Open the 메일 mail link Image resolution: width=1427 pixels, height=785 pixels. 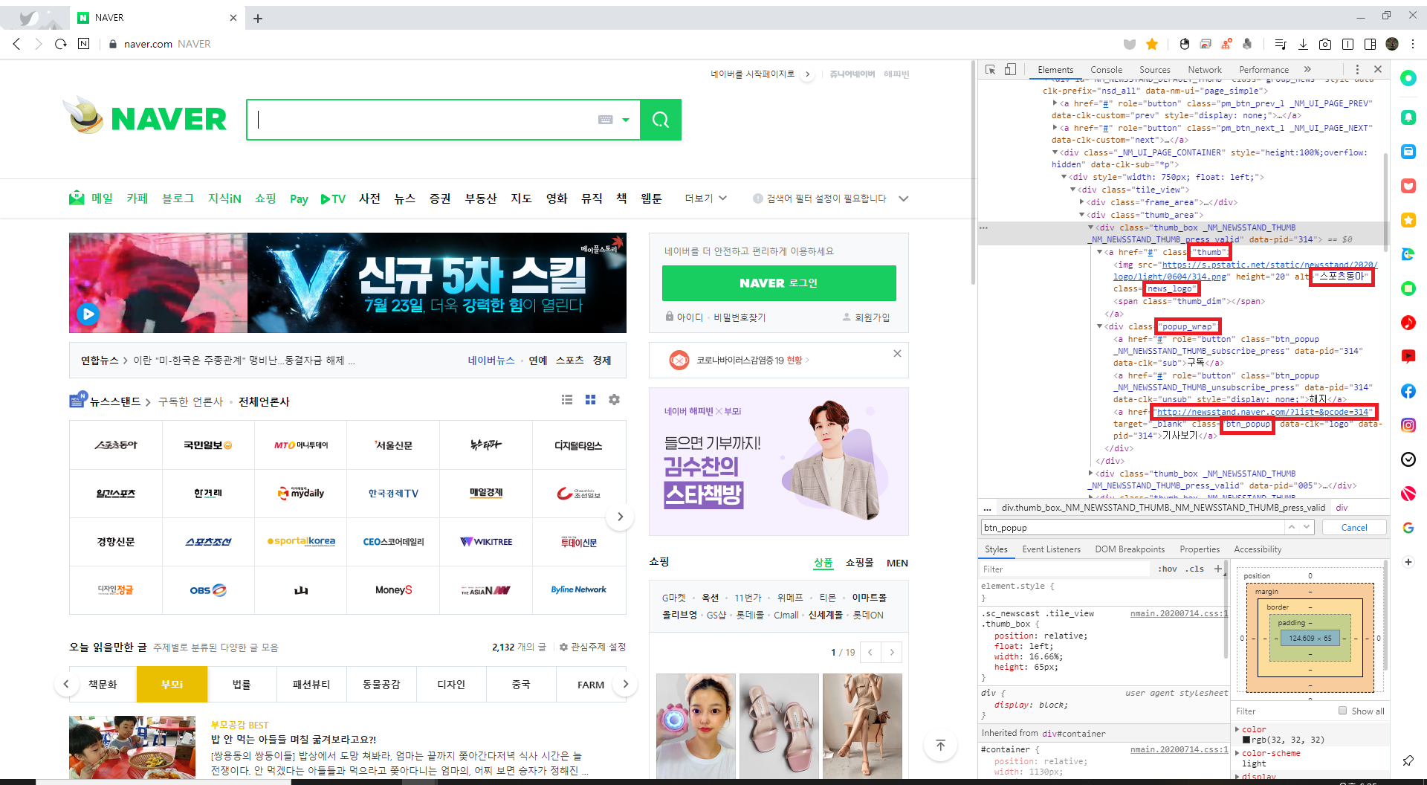91,198
